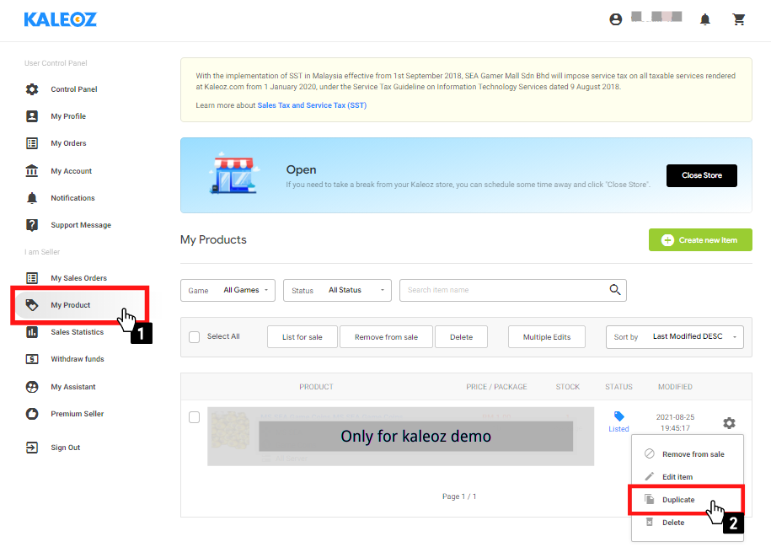The height and width of the screenshot is (558, 771).
Task: Tick the product row checkbox
Action: [x=195, y=417]
